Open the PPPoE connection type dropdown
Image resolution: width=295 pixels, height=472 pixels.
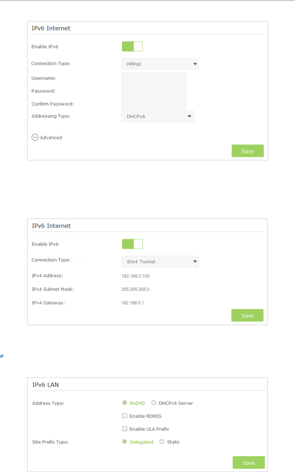tap(160, 64)
